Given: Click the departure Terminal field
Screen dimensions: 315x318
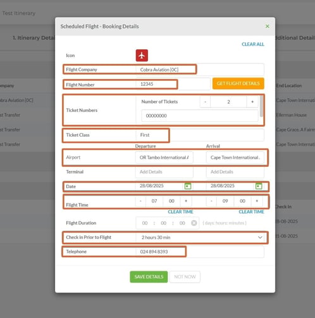Looking at the screenshot, I should pyautogui.click(x=164, y=172).
